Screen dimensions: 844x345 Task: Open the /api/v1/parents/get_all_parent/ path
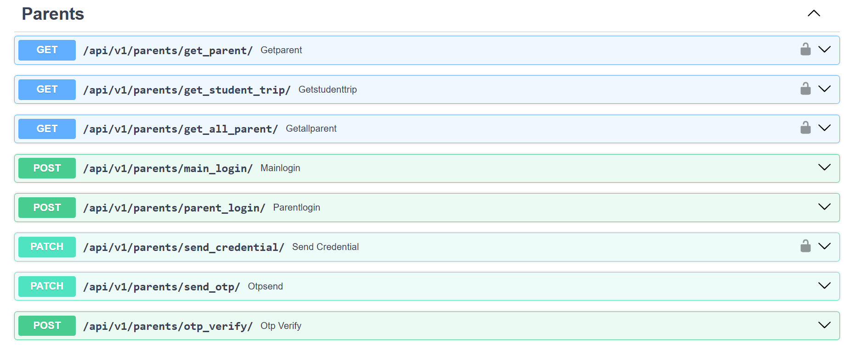pos(180,129)
